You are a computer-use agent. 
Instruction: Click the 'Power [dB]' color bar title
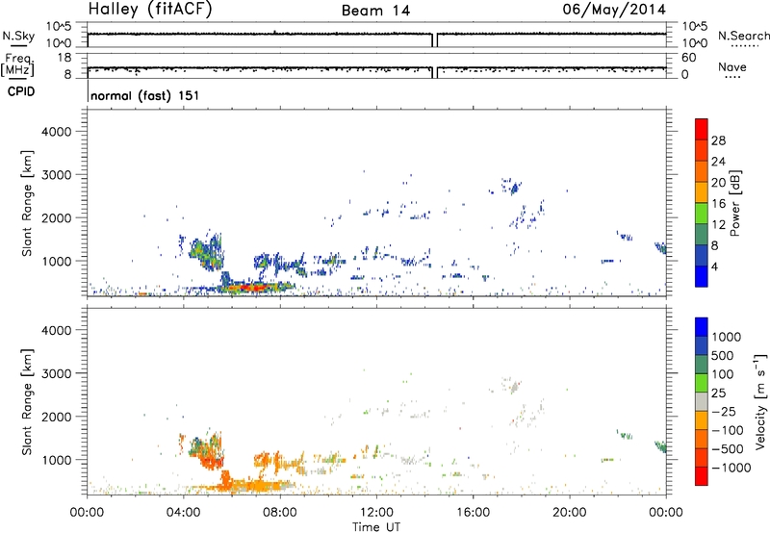(734, 203)
